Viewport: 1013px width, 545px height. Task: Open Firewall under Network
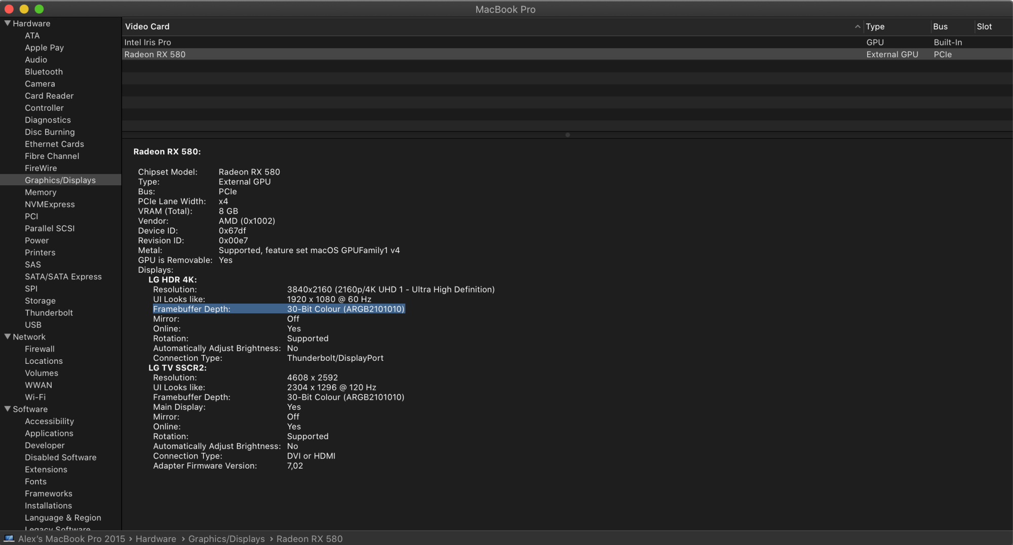pos(40,349)
